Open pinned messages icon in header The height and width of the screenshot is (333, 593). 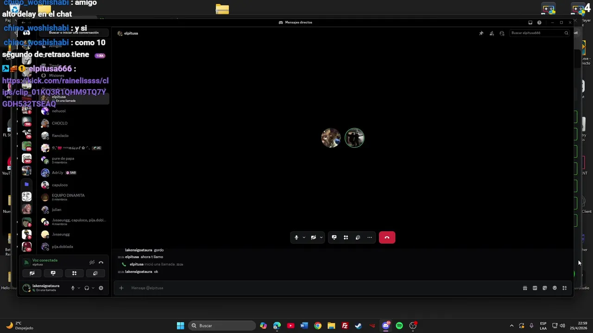tap(481, 33)
